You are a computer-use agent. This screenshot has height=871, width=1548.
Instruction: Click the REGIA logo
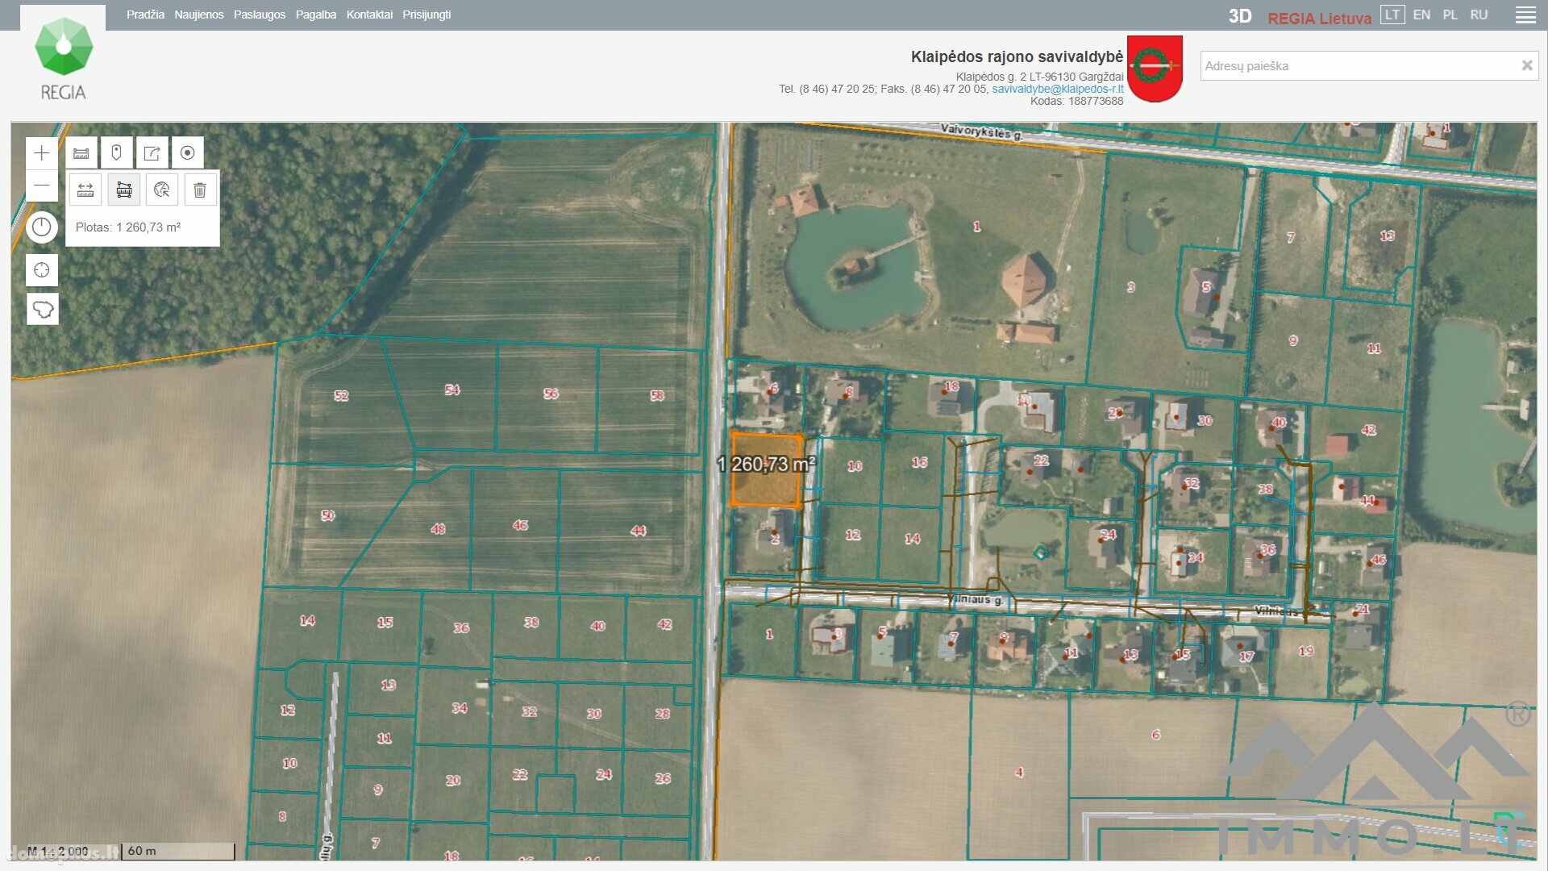coord(64,59)
